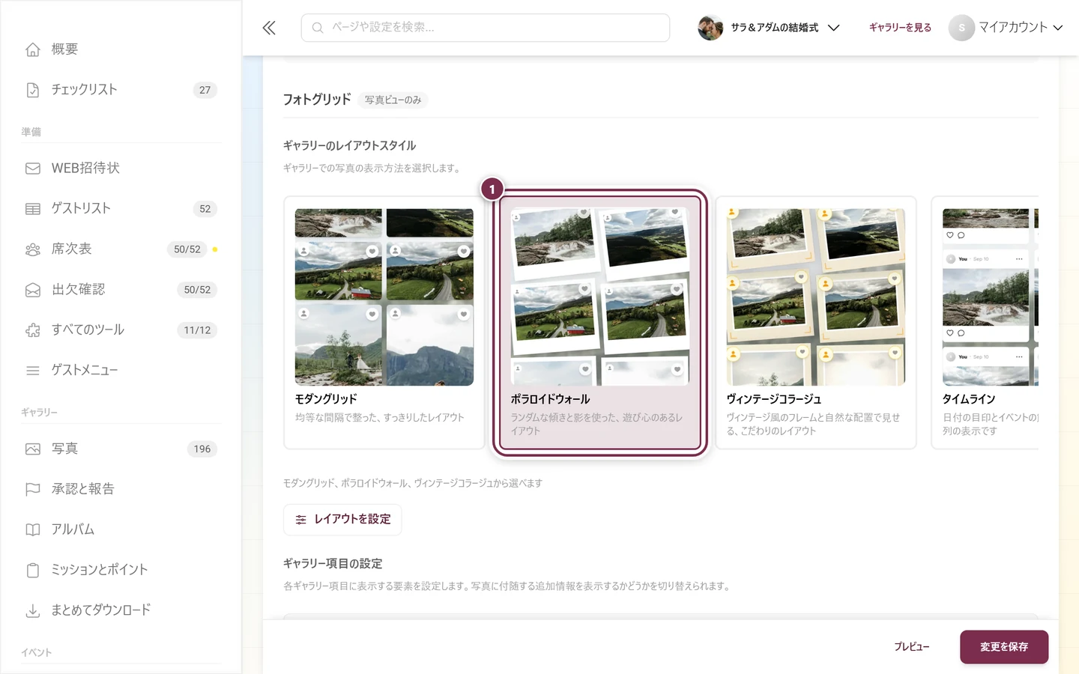1079x674 pixels.
Task: Navigate to アルバム in sidebar
Action: pyautogui.click(x=121, y=530)
